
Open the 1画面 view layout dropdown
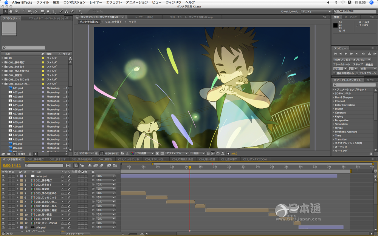tap(197, 153)
